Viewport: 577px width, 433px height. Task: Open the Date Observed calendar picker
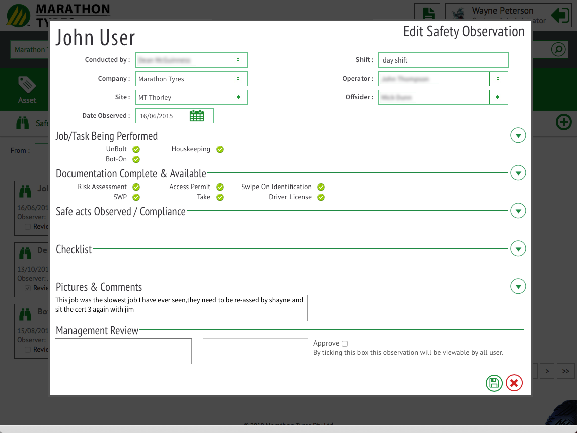click(196, 116)
